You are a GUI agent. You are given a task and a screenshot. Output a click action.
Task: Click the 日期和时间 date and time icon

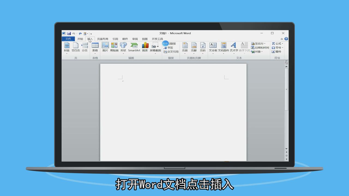[x=253, y=48]
